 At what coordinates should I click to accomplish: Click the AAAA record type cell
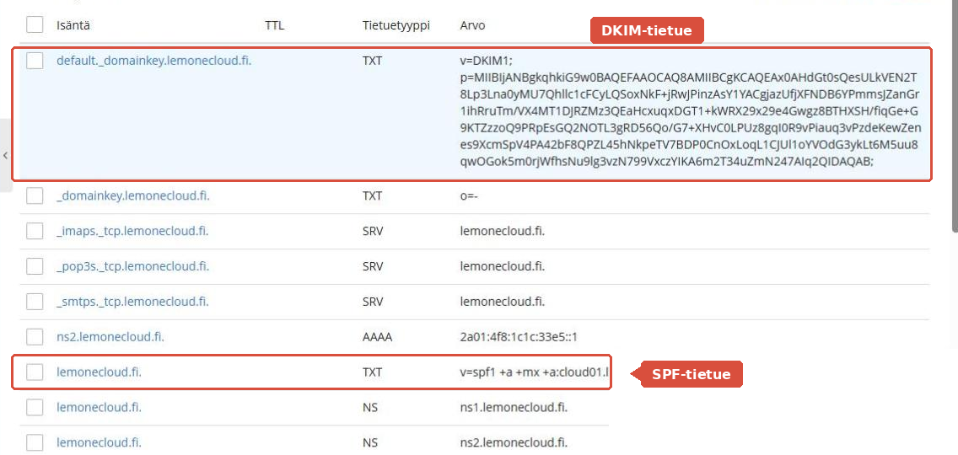[x=377, y=337]
